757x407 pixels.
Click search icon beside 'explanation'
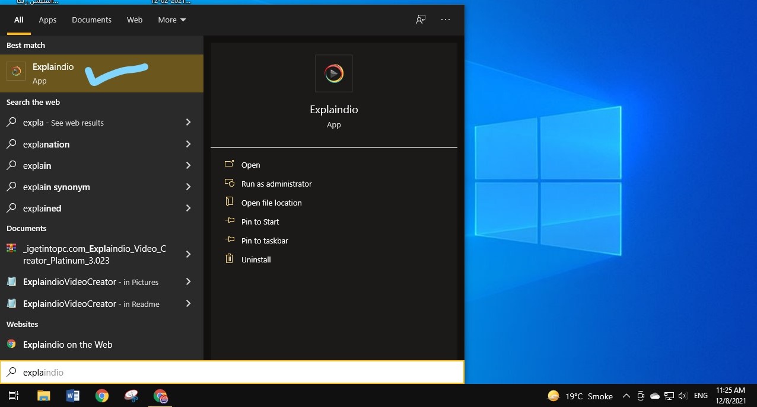pyautogui.click(x=11, y=144)
